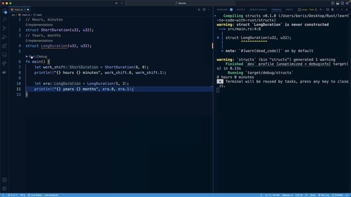
Task: Click Live Share in status bar
Action: (35, 195)
